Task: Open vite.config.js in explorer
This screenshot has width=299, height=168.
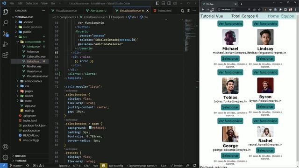Action: coord(31,140)
